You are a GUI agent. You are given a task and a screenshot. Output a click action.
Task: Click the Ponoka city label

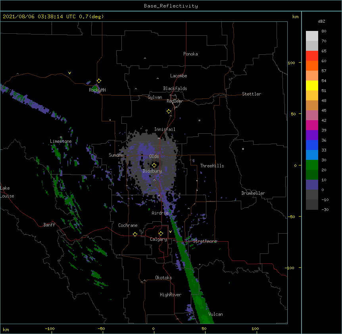click(190, 54)
